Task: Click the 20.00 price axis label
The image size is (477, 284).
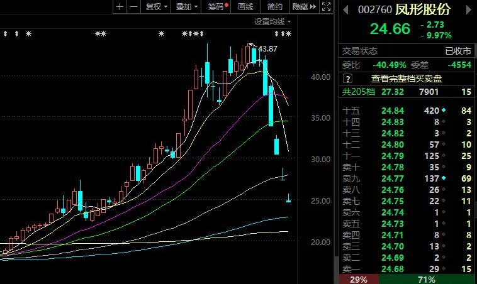Action: pos(321,242)
